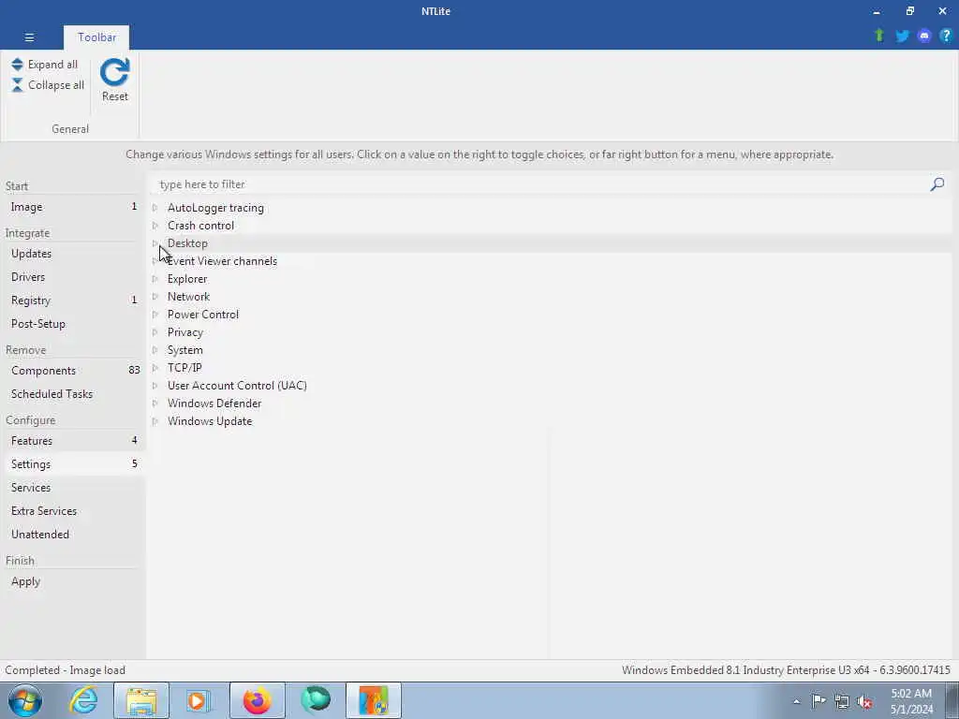This screenshot has width=959, height=719.
Task: Click the Reset circular arrow icon
Action: [x=115, y=72]
